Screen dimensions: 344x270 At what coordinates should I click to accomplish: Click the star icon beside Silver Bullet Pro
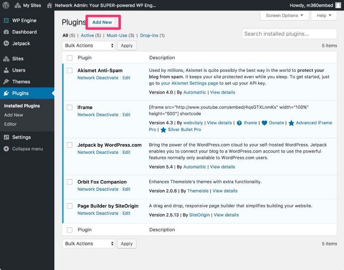(x=163, y=130)
